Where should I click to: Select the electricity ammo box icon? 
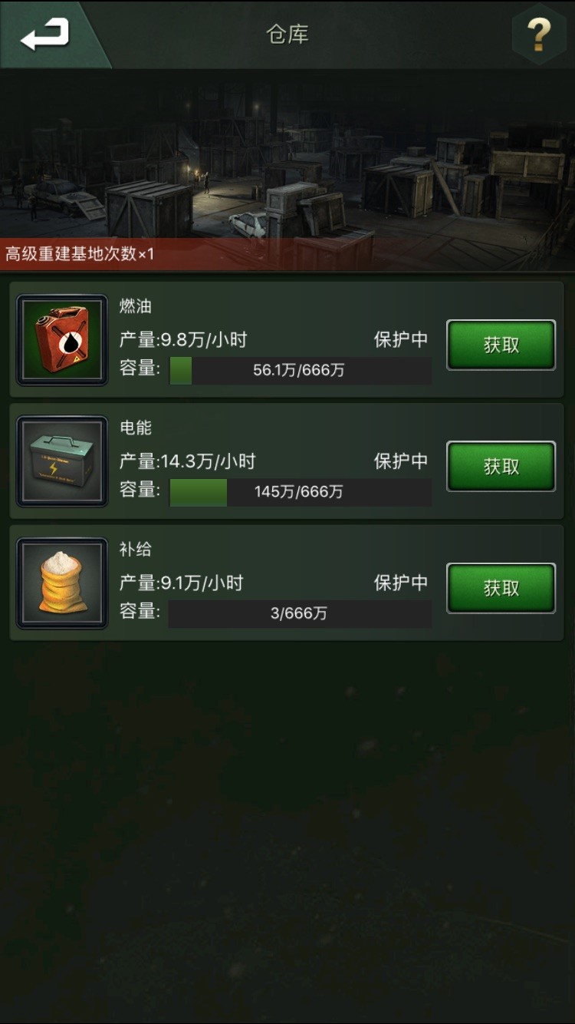(x=62, y=461)
